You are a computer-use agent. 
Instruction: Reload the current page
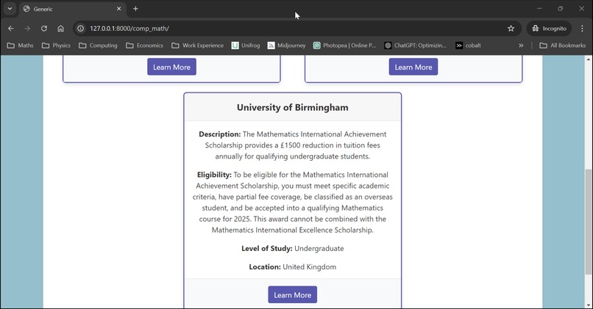(44, 29)
